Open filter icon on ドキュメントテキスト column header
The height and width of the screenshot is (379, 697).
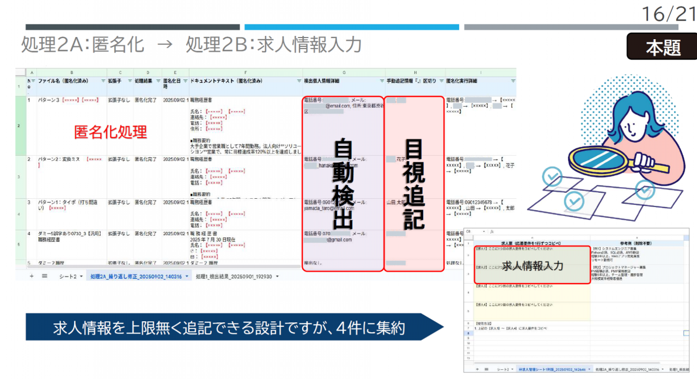coord(298,81)
